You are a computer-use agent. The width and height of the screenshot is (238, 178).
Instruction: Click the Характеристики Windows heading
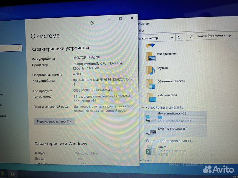(61, 144)
